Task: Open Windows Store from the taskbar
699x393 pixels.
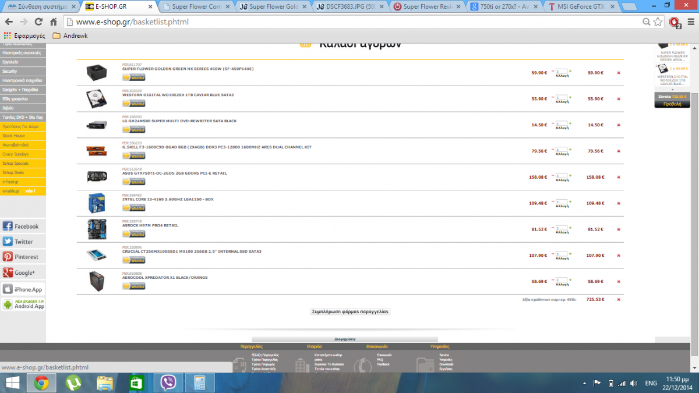Action: pos(136,383)
